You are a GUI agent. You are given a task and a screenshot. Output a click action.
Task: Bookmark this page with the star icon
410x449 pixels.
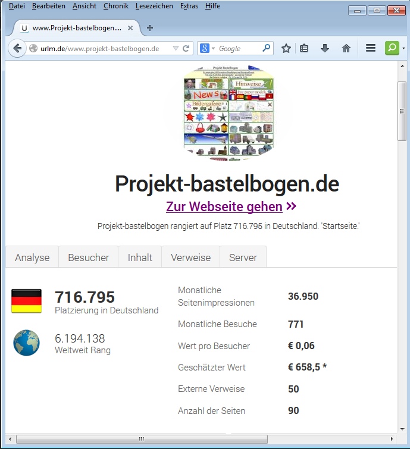tap(286, 48)
